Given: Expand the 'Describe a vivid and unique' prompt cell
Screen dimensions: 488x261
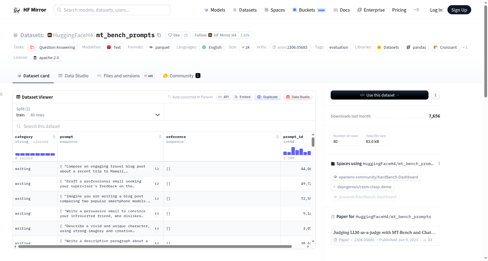Looking at the screenshot, I should click(157, 228).
